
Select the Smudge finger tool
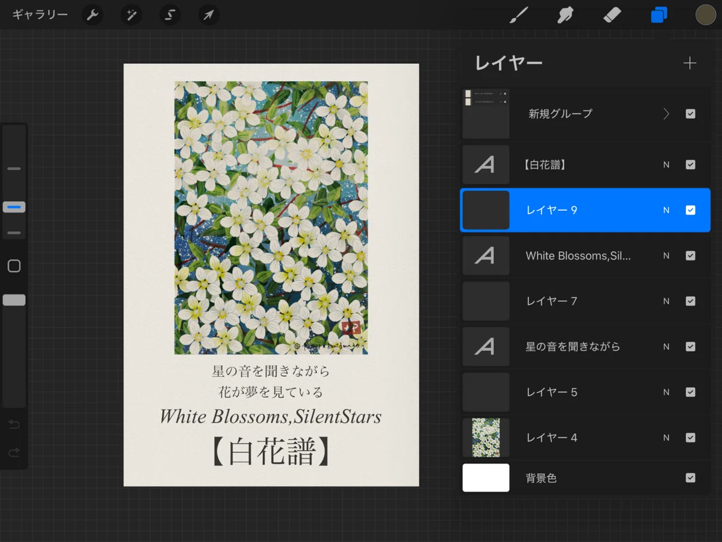(x=565, y=14)
